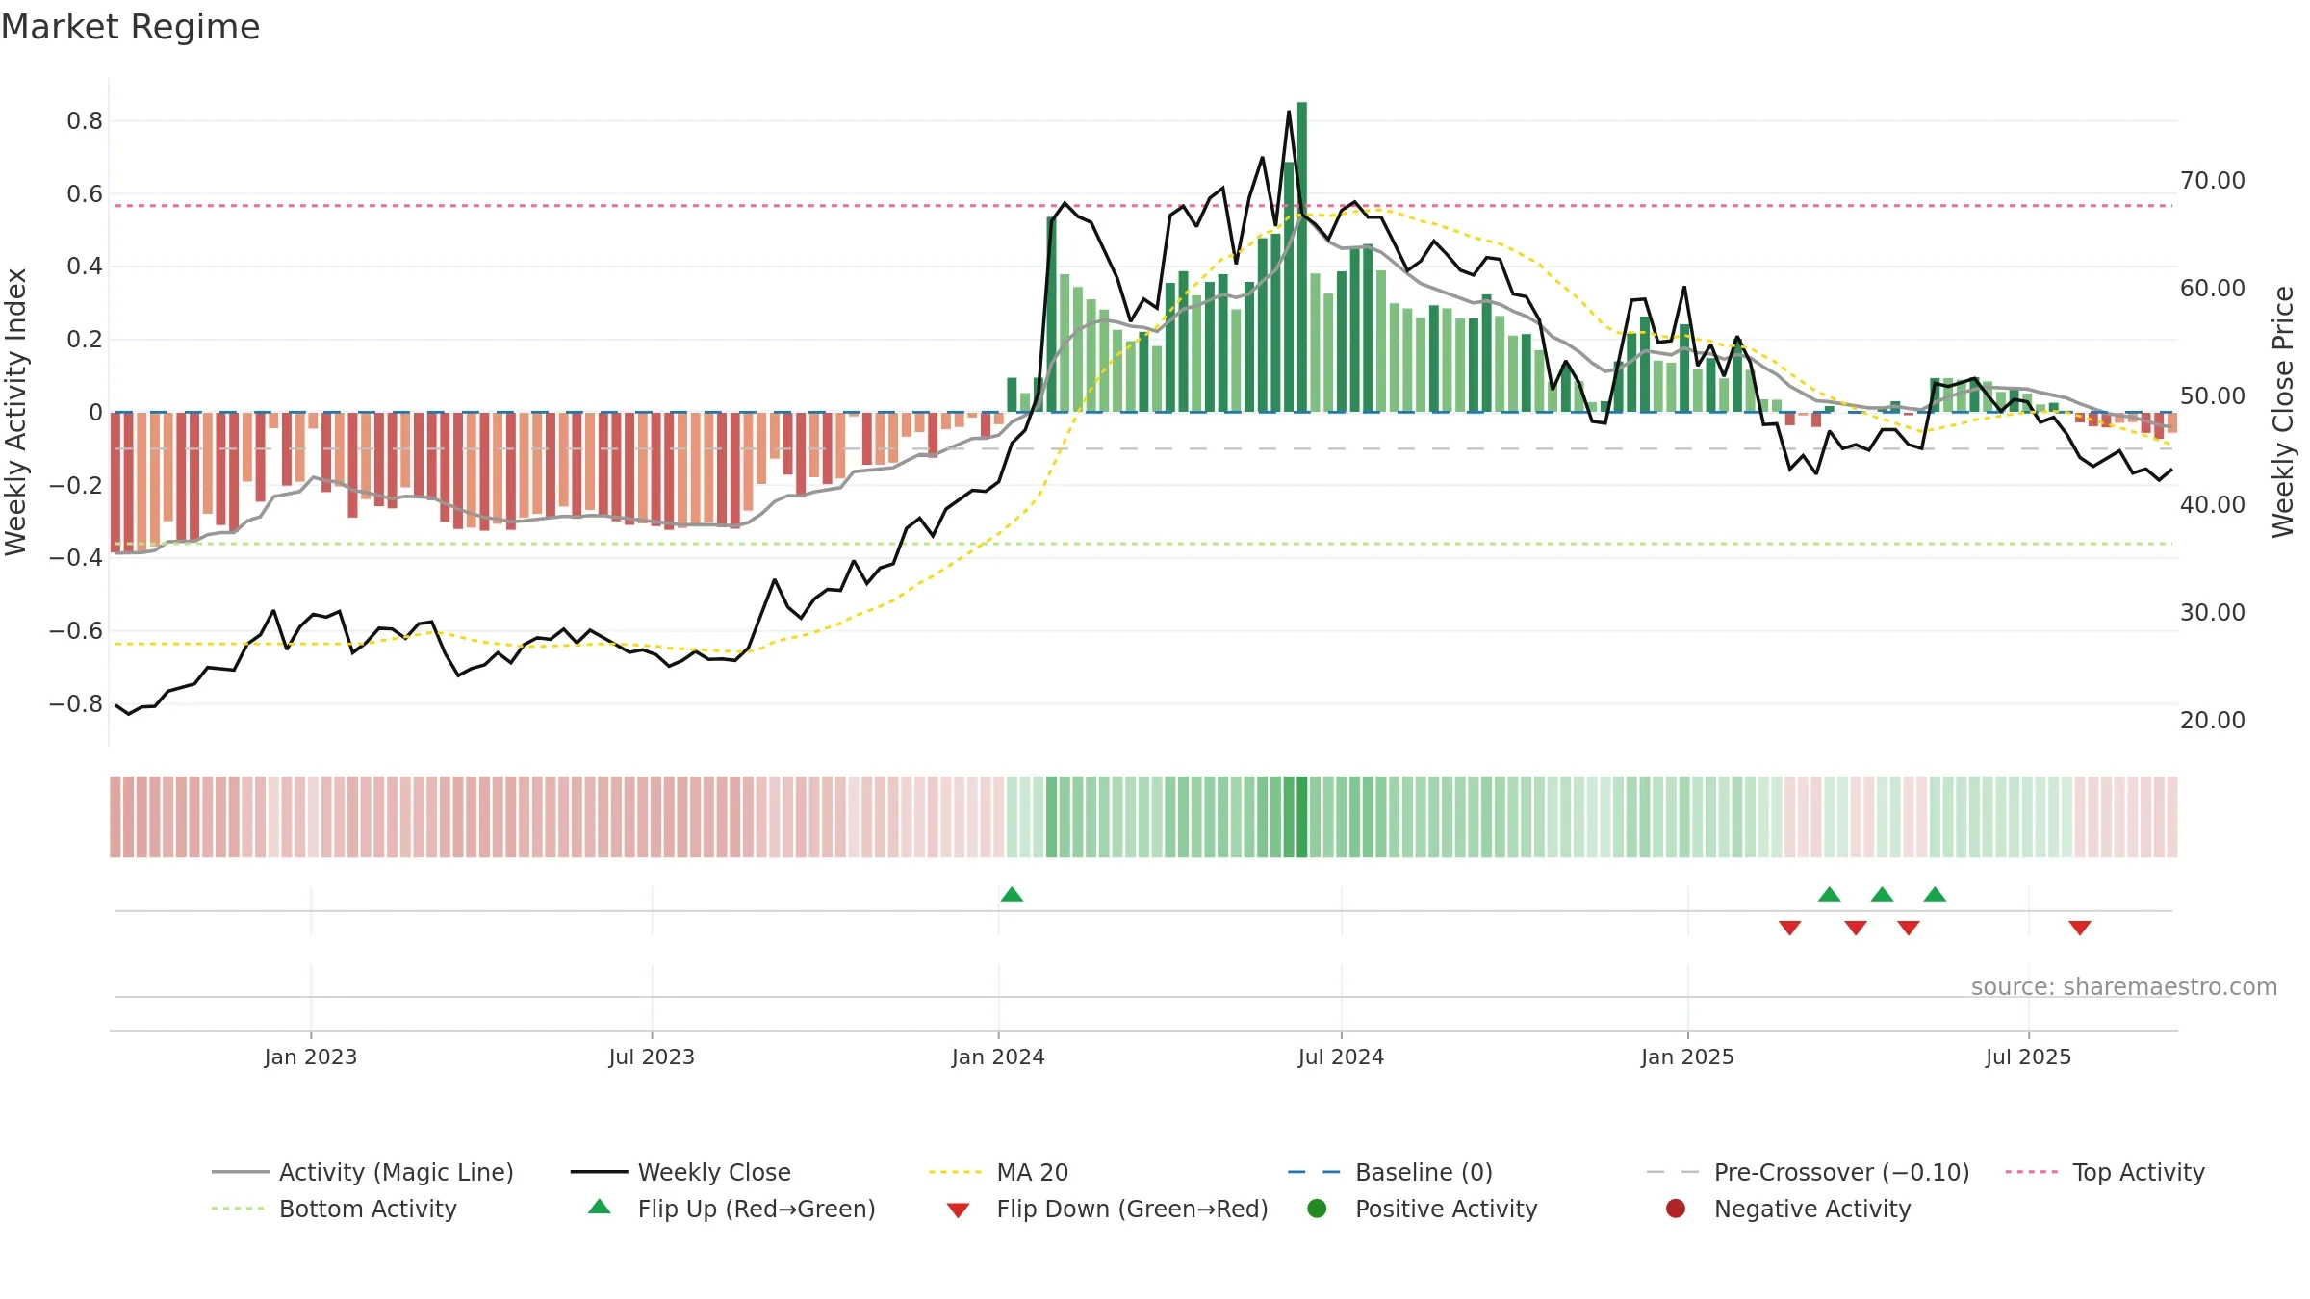Toggle the Pre-Crossover (−0.10) legend entry

pos(1808,1172)
